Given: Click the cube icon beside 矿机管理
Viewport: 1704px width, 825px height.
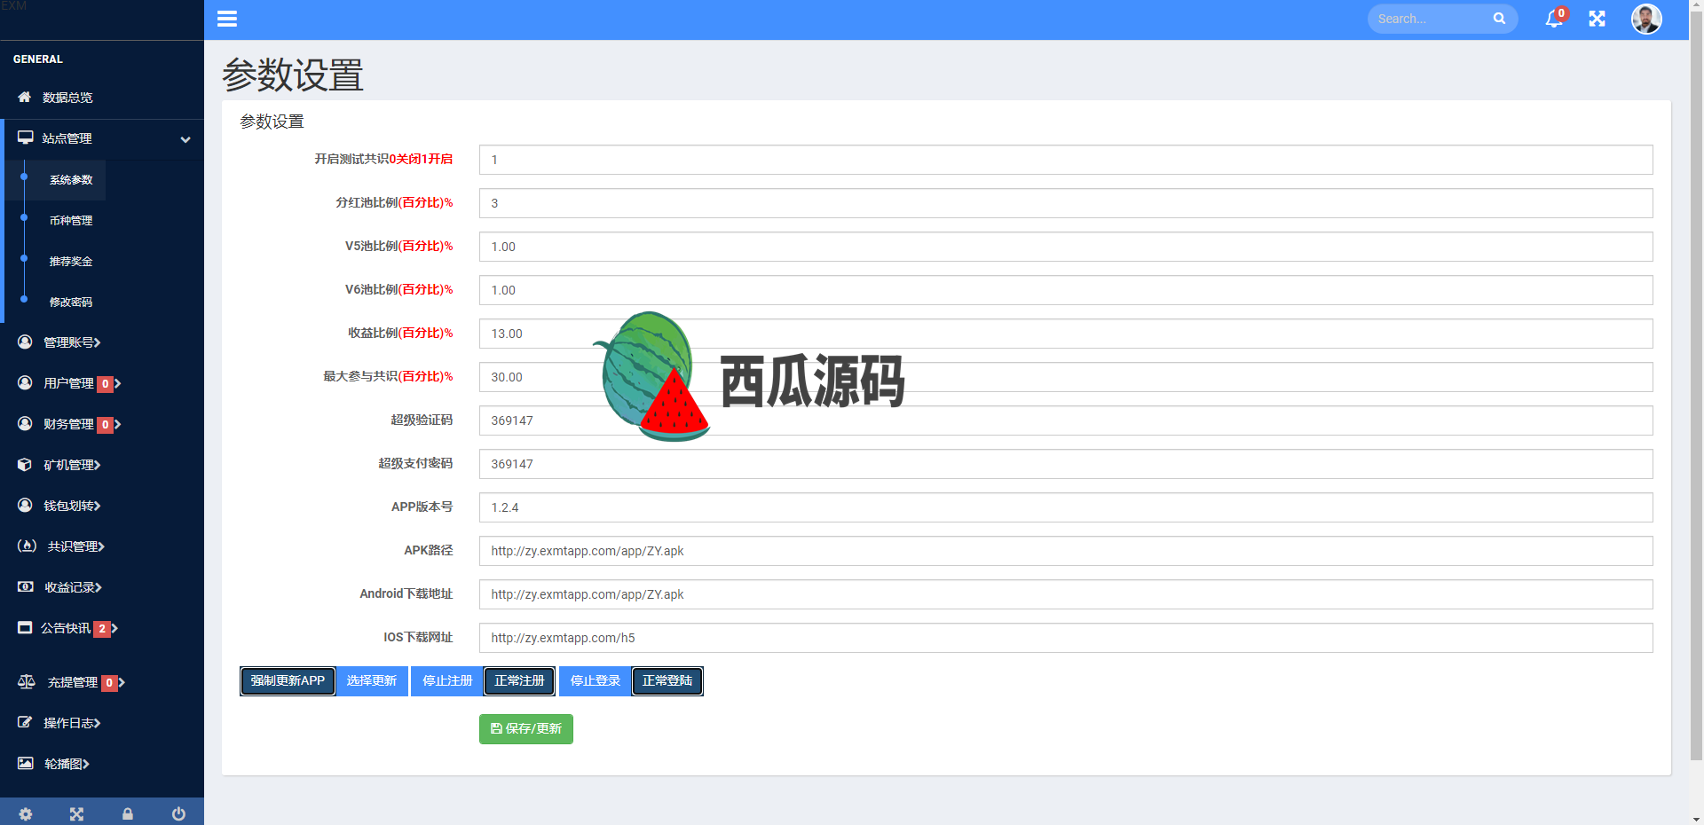Looking at the screenshot, I should [25, 464].
